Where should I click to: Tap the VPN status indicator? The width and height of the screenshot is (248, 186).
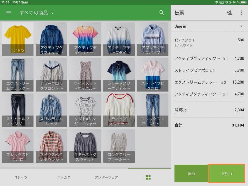click(222, 2)
